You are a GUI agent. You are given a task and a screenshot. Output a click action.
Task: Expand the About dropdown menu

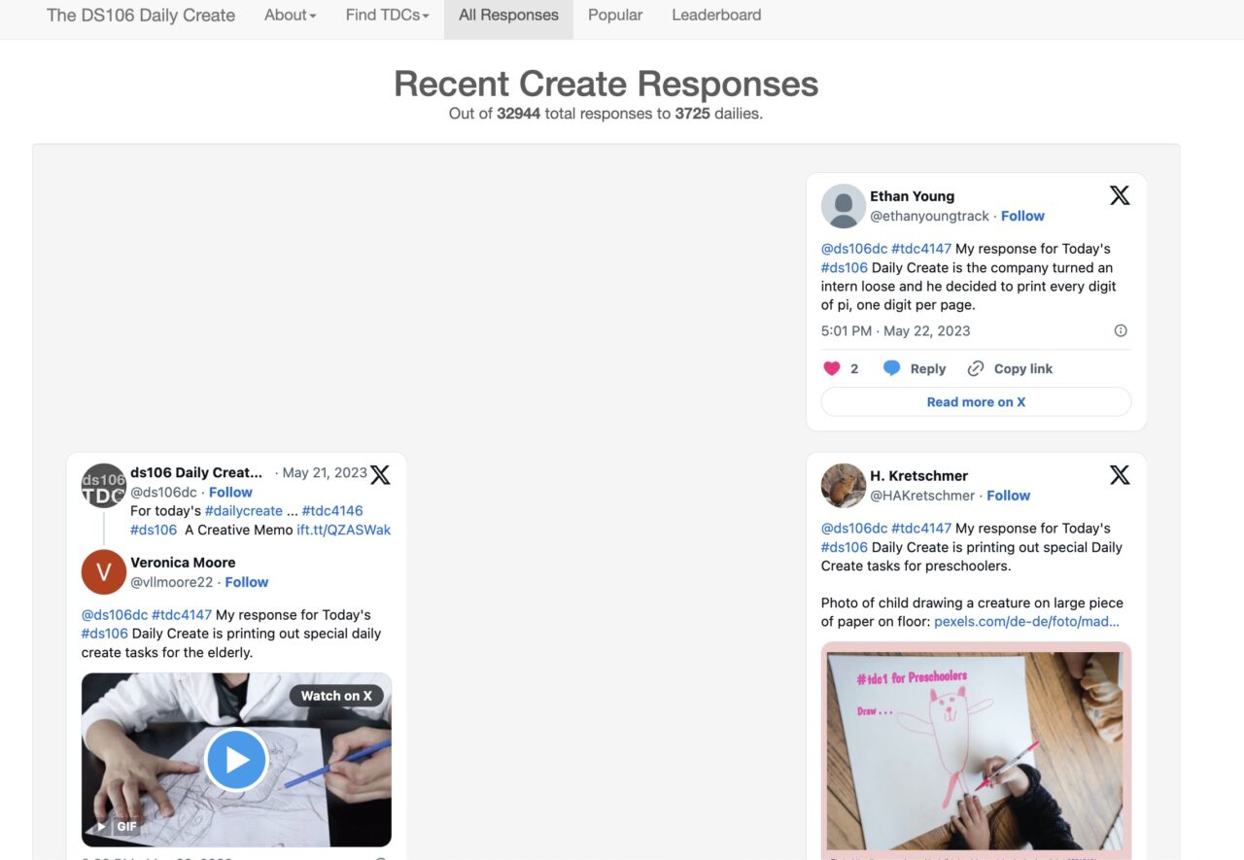point(290,16)
